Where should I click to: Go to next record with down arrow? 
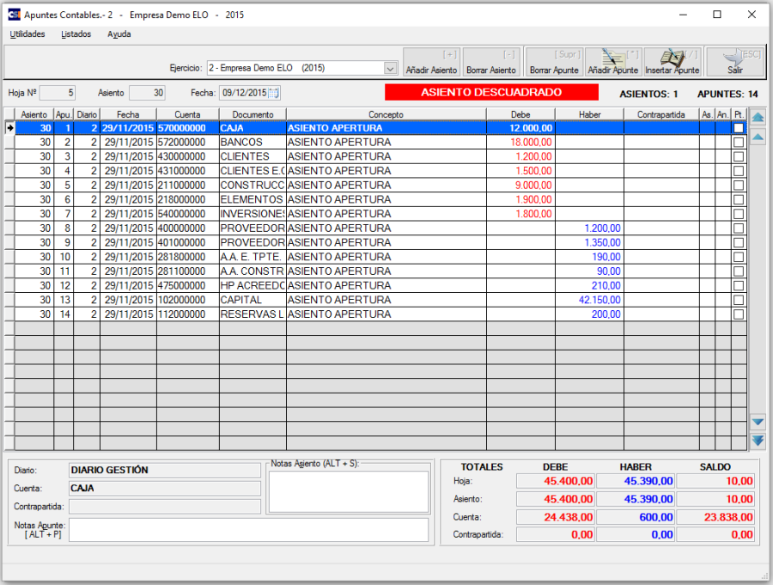click(x=758, y=423)
